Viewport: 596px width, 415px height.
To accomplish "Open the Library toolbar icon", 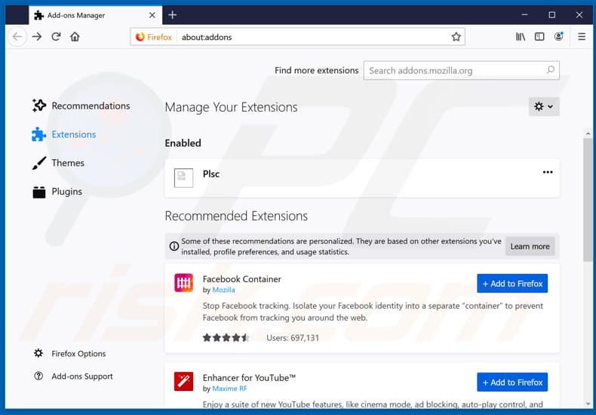I will [521, 37].
